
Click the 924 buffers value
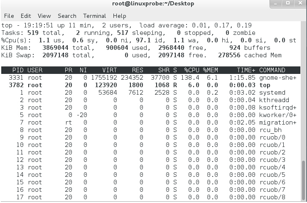click(235, 48)
